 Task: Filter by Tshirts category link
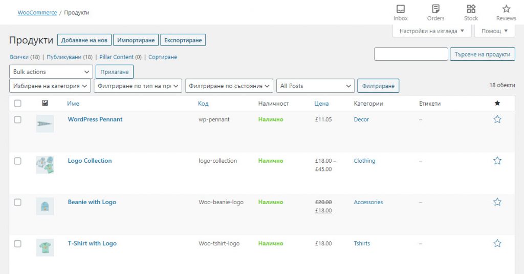click(x=362, y=243)
